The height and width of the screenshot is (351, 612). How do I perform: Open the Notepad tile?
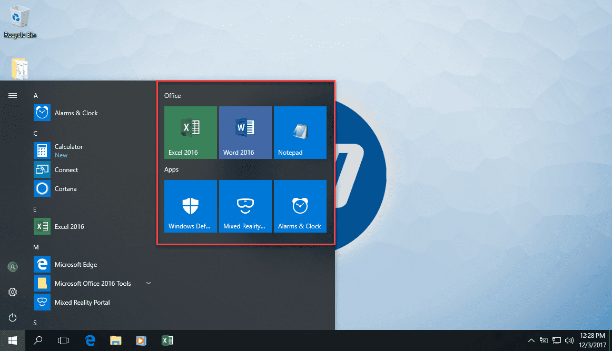pos(300,133)
